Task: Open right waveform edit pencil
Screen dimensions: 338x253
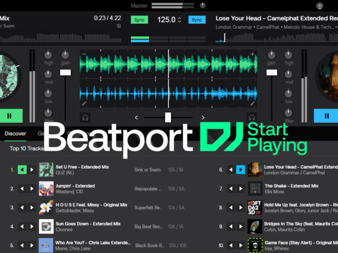Action: pyautogui.click(x=252, y=104)
